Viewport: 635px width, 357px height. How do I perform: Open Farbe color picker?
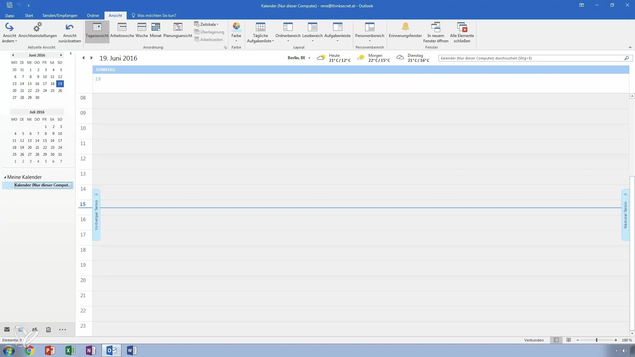point(236,32)
